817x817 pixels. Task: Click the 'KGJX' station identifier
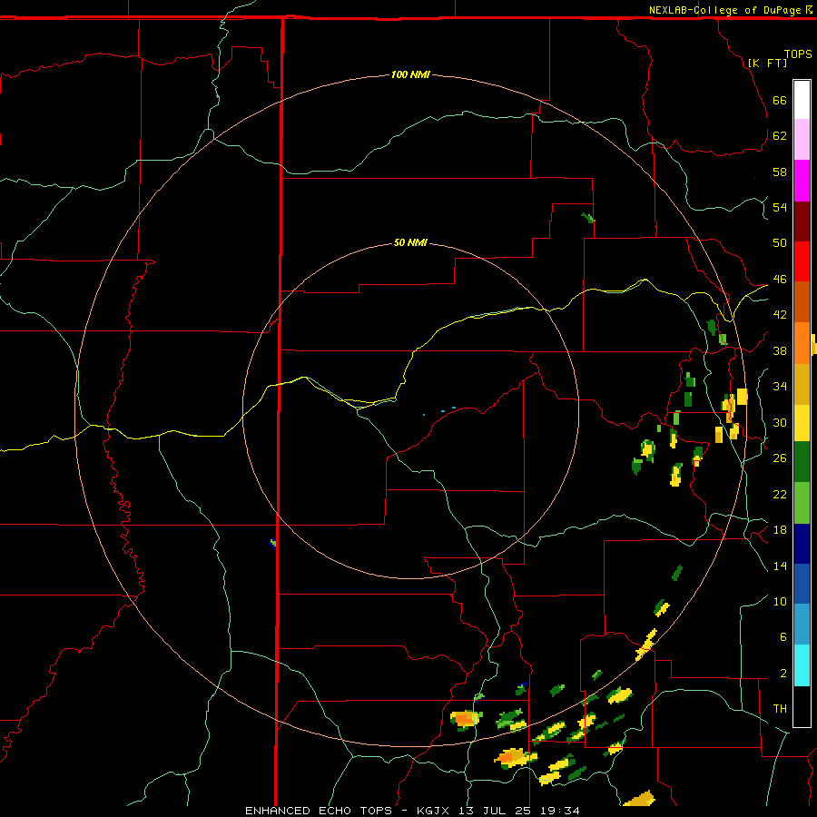coord(432,811)
